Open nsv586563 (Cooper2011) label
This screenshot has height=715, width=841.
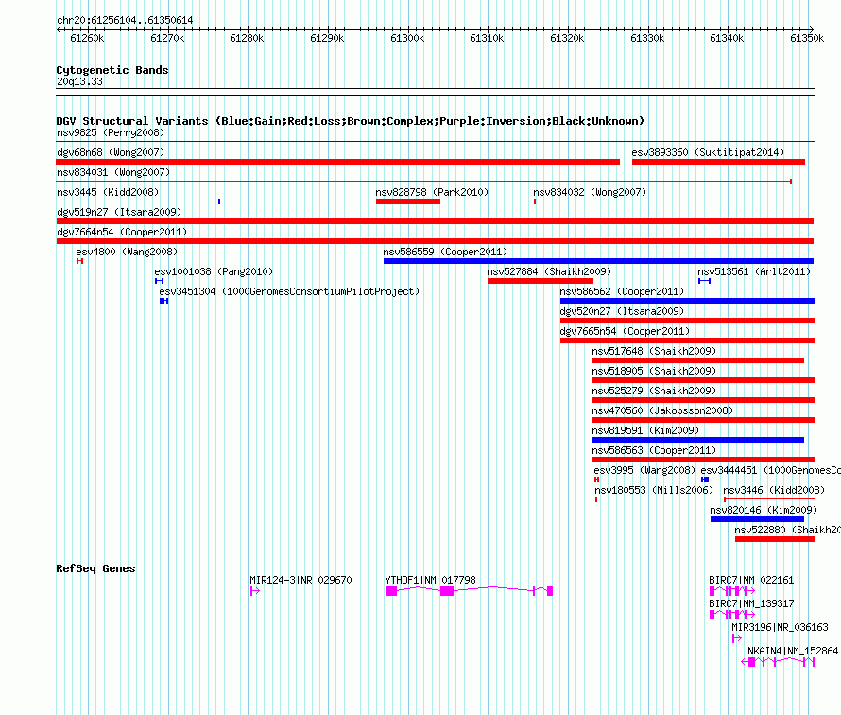[654, 450]
